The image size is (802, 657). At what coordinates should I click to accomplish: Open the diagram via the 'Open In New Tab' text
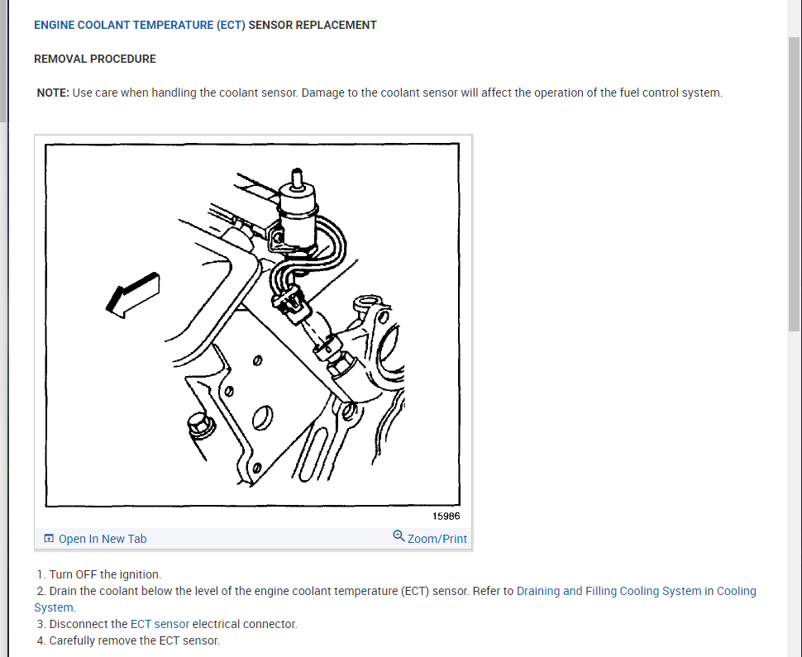click(x=103, y=539)
